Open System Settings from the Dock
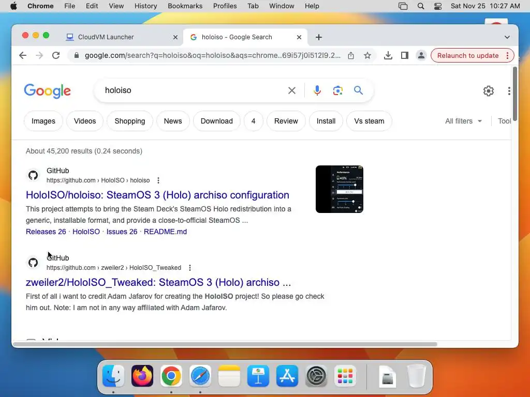Screen dimensions: 530x397 click(316, 376)
